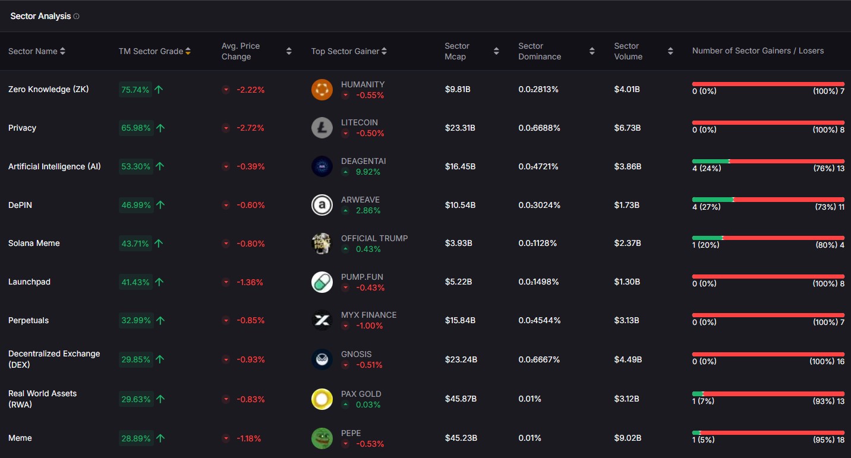The image size is (851, 458).
Task: Click the MYX FINANCE logo
Action: click(322, 320)
